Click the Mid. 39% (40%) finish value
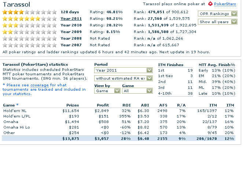Image resolution: width=243 pixels, height=188 pixels. 224,82
